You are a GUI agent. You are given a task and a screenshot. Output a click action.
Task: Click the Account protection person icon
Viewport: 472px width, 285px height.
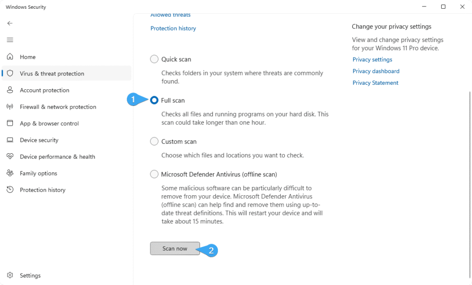10,90
